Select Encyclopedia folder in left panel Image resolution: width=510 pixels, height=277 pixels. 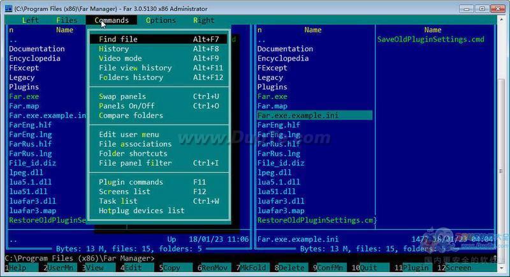[35, 58]
